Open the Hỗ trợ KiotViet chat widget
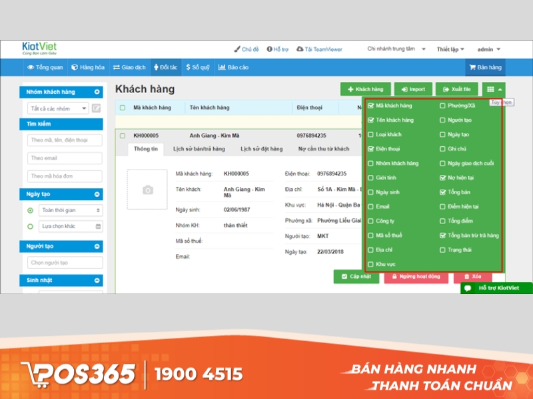 [x=496, y=288]
